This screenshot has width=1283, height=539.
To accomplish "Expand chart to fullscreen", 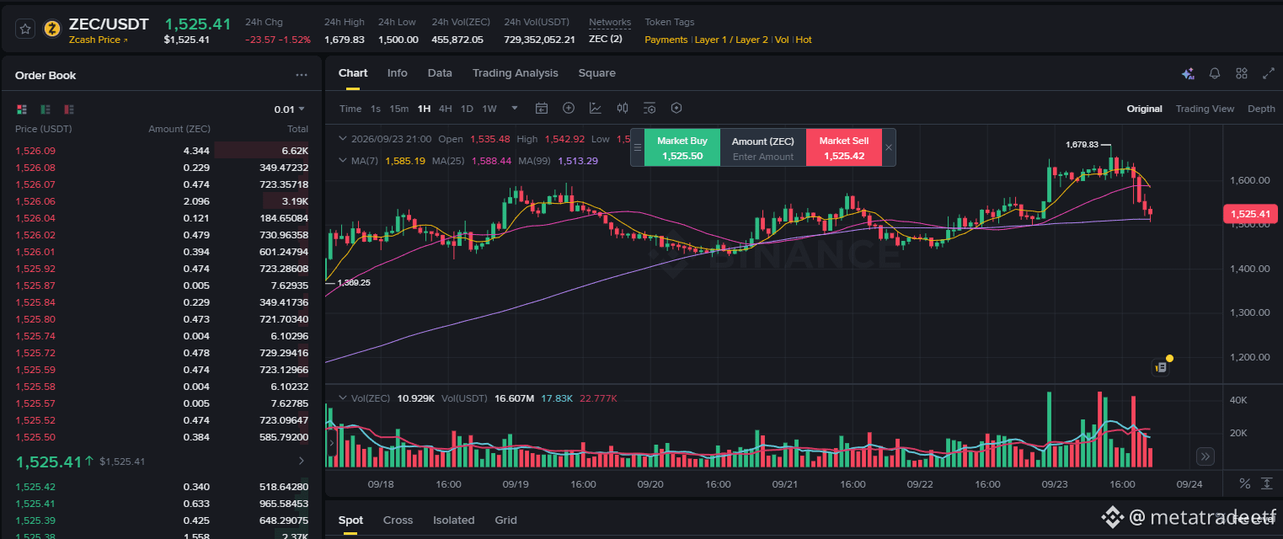I will click(1268, 73).
